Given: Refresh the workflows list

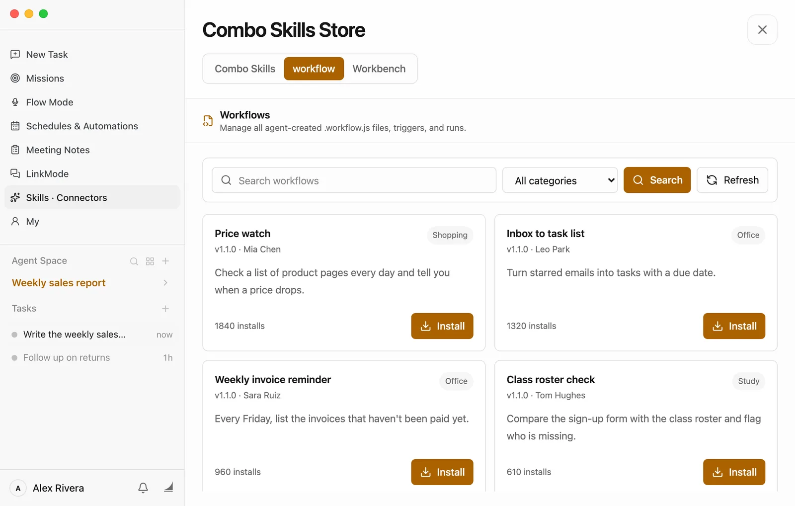Looking at the screenshot, I should [x=732, y=180].
